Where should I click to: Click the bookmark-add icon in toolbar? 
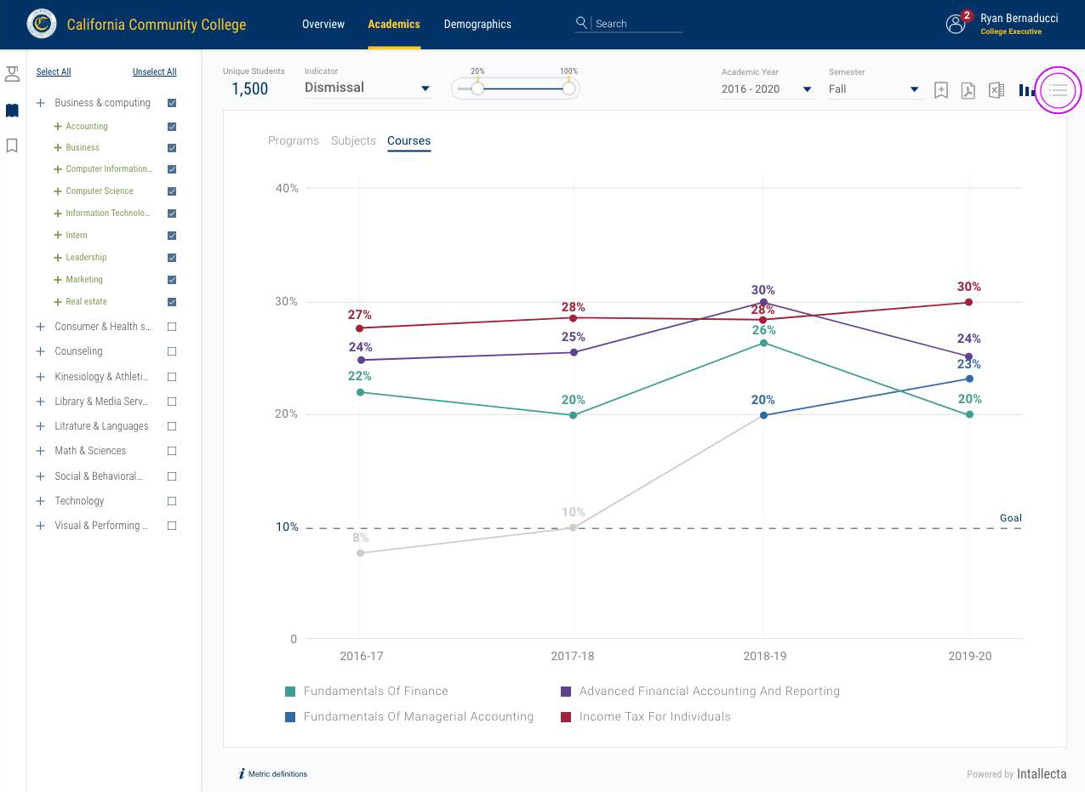pyautogui.click(x=940, y=90)
